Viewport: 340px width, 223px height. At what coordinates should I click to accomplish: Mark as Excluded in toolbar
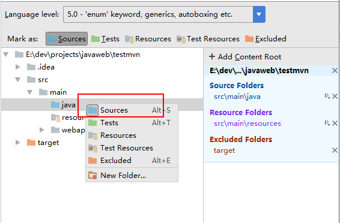(x=266, y=39)
